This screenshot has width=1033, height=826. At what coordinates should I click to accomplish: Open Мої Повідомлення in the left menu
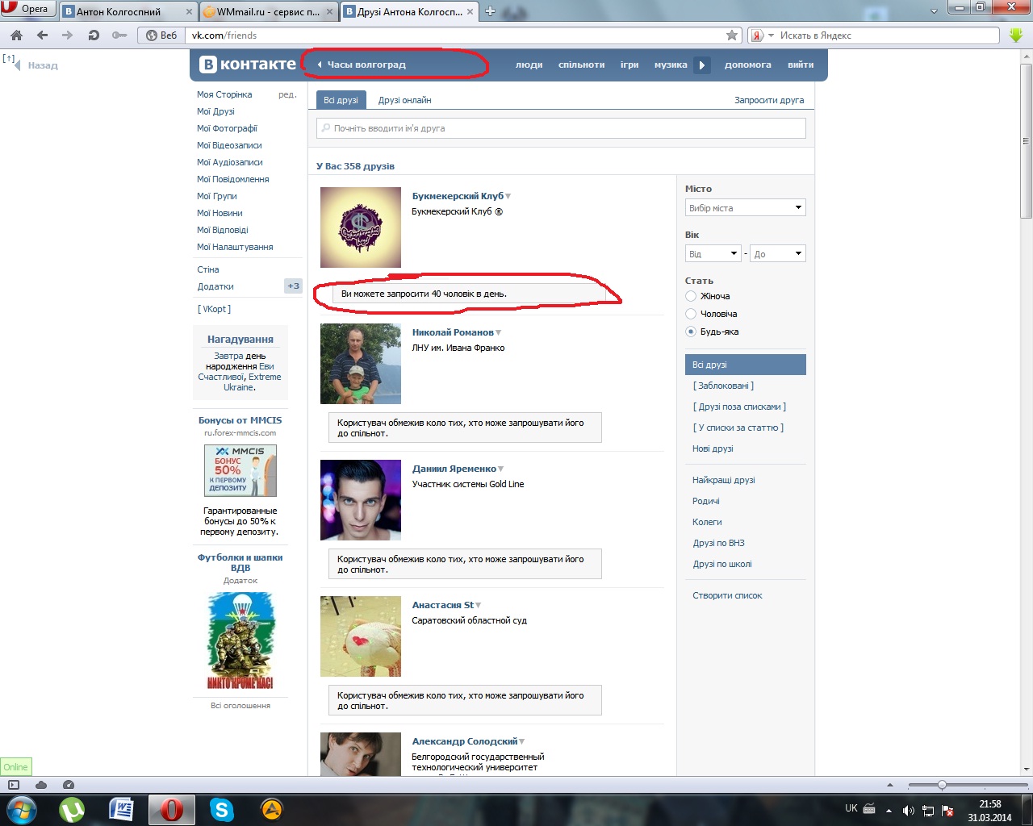tap(233, 179)
